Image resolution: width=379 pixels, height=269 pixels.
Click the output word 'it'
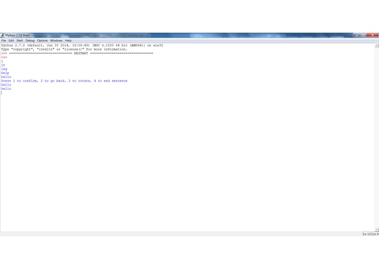(3, 65)
